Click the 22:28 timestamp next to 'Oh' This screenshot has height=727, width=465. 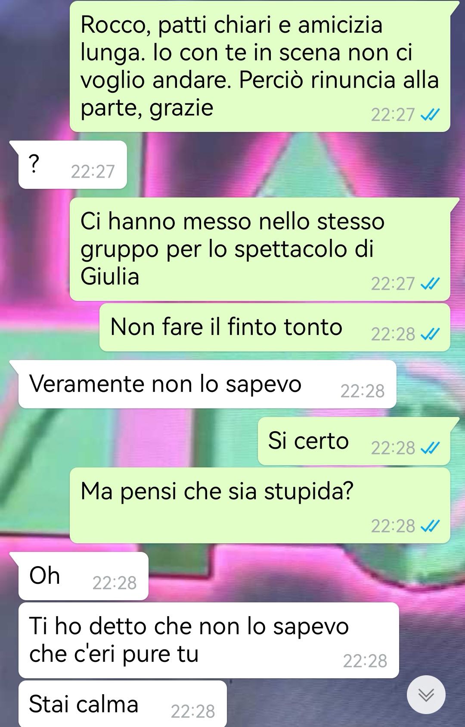coord(115,583)
